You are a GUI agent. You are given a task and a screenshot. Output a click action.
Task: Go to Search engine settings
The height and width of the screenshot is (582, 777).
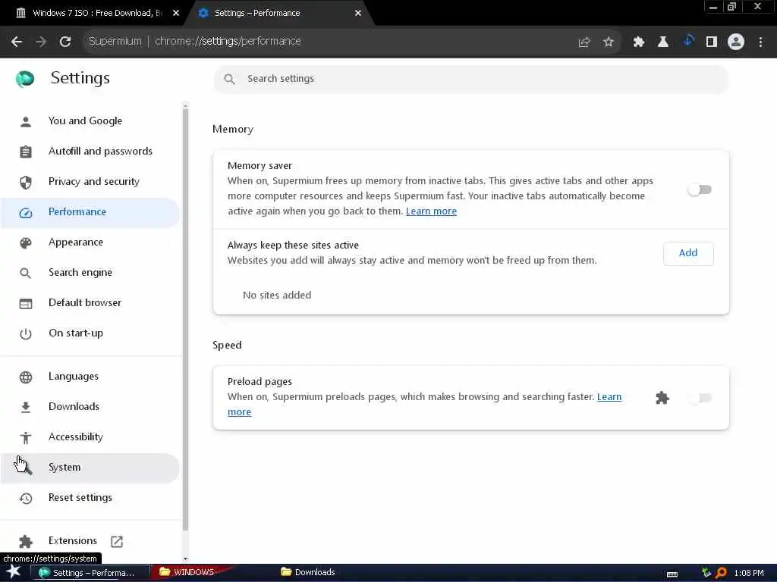pyautogui.click(x=90, y=273)
